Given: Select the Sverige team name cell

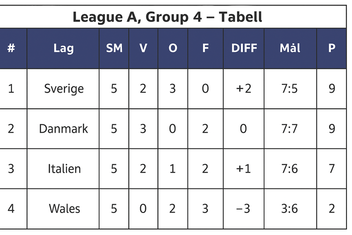Looking at the screenshot, I should pos(63,89).
